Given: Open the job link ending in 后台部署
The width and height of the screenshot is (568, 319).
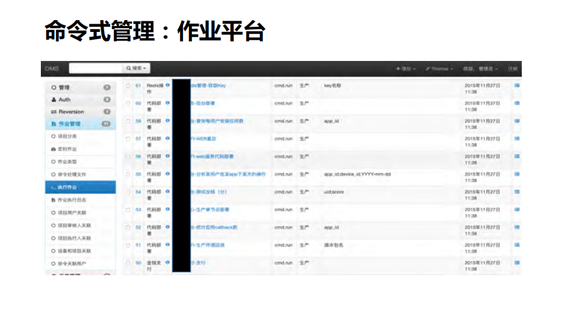Looking at the screenshot, I should [x=203, y=104].
